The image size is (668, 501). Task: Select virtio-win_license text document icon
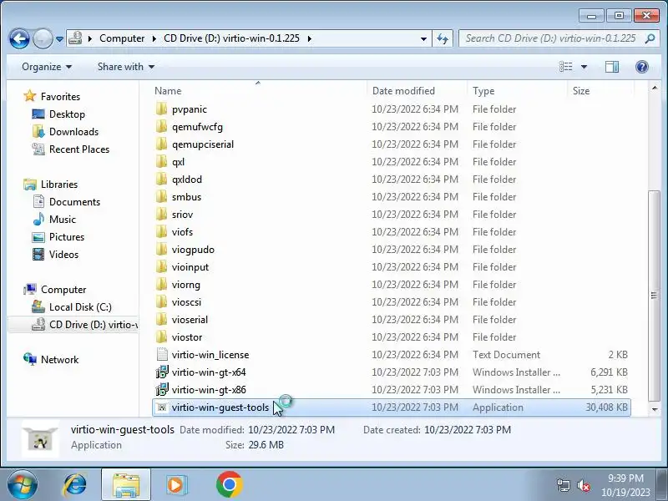(x=162, y=354)
